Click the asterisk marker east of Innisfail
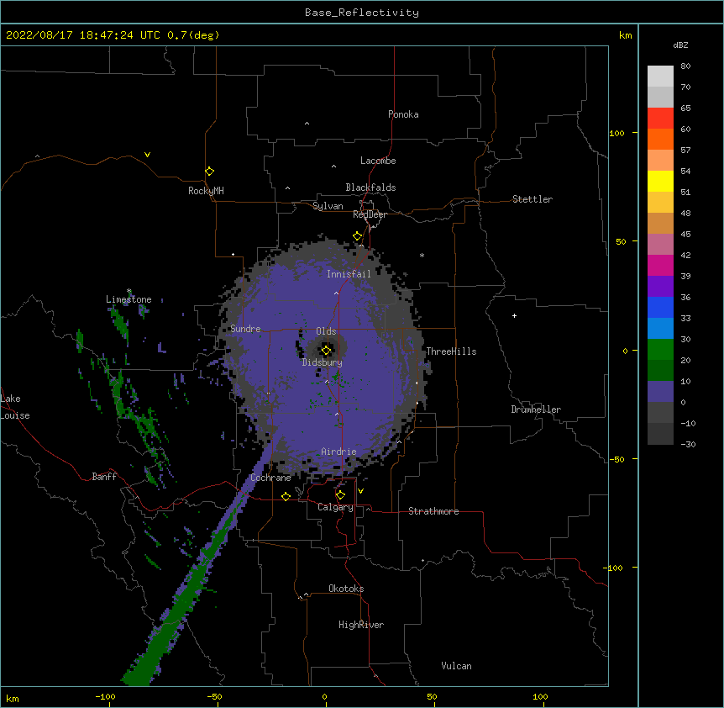 (422, 255)
